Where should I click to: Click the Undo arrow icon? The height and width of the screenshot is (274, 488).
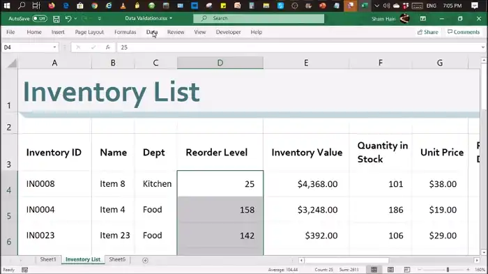tap(68, 19)
